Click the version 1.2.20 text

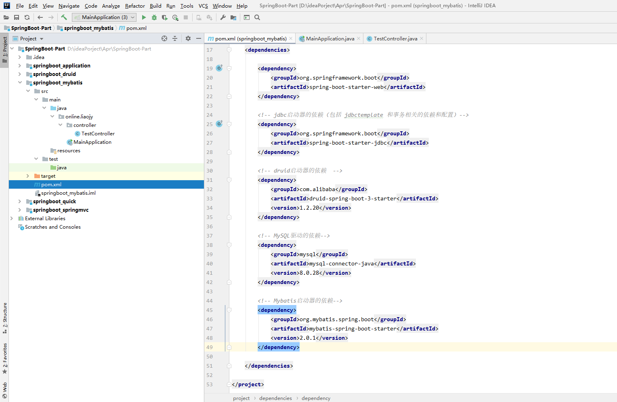coord(309,208)
